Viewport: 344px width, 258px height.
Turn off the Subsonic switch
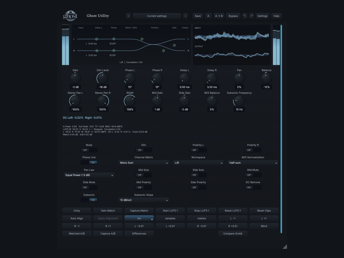(x=89, y=200)
